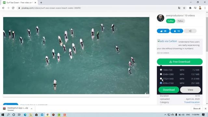Click the page vertical scrollbar thumb
208x117 pixels.
click(207, 34)
